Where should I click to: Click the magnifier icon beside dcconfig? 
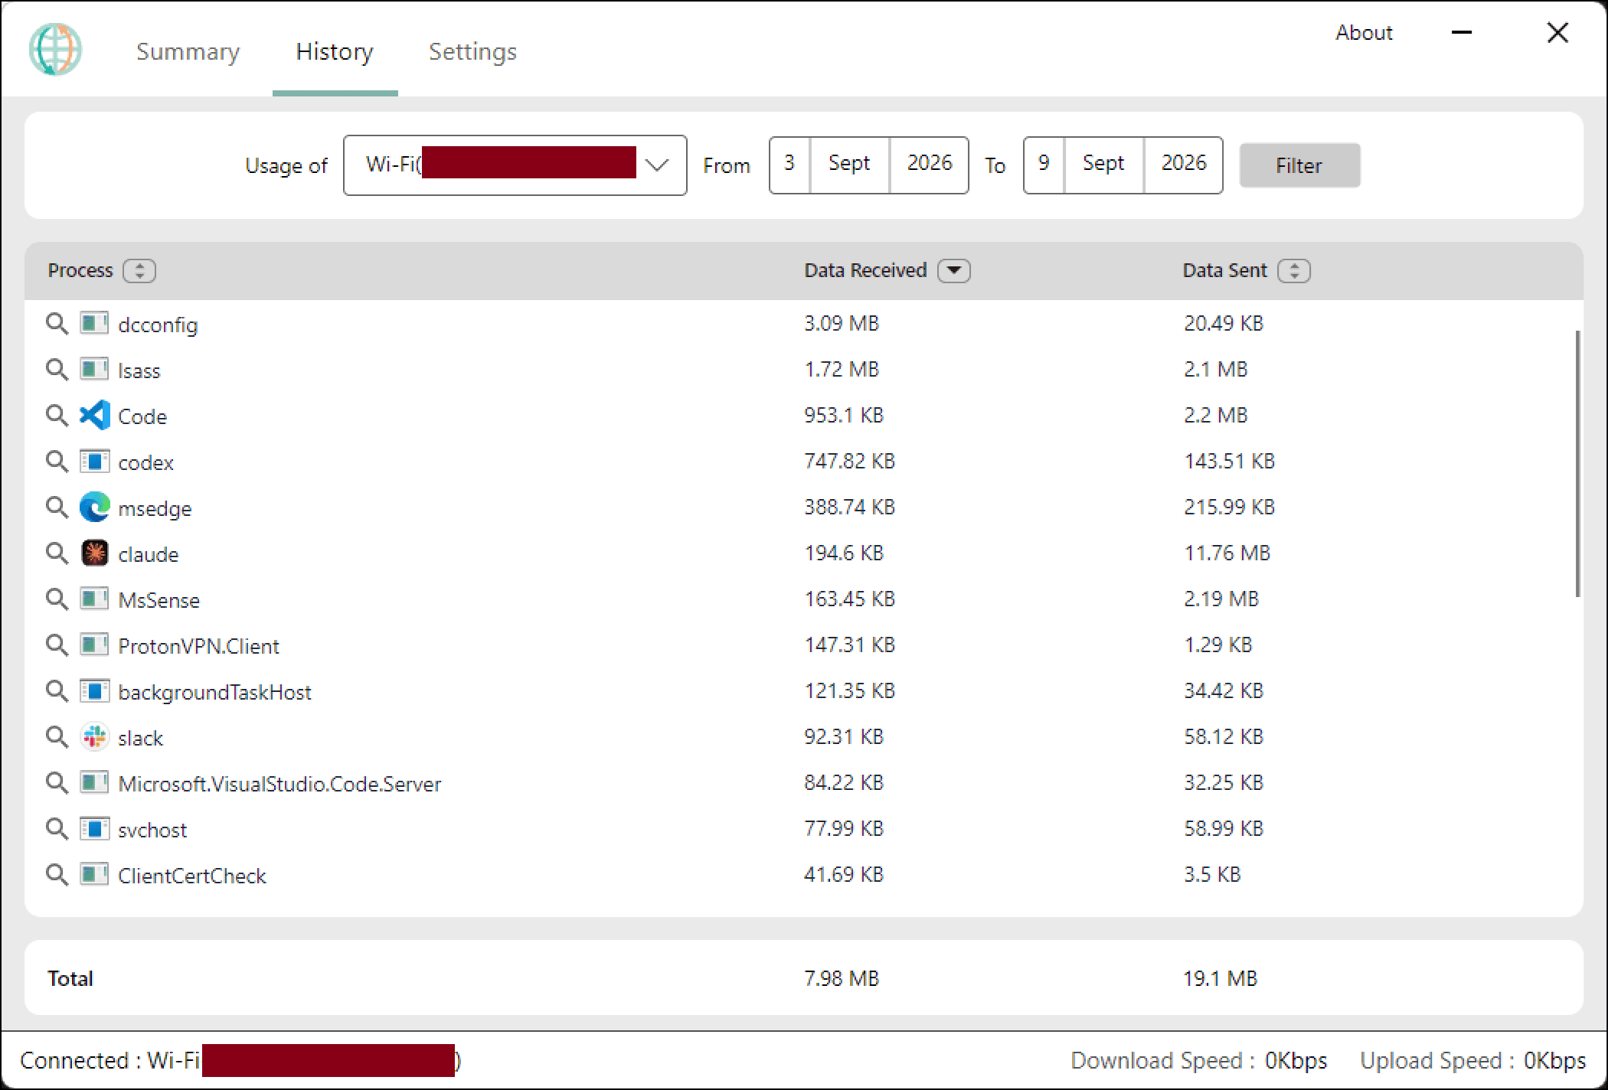point(57,324)
